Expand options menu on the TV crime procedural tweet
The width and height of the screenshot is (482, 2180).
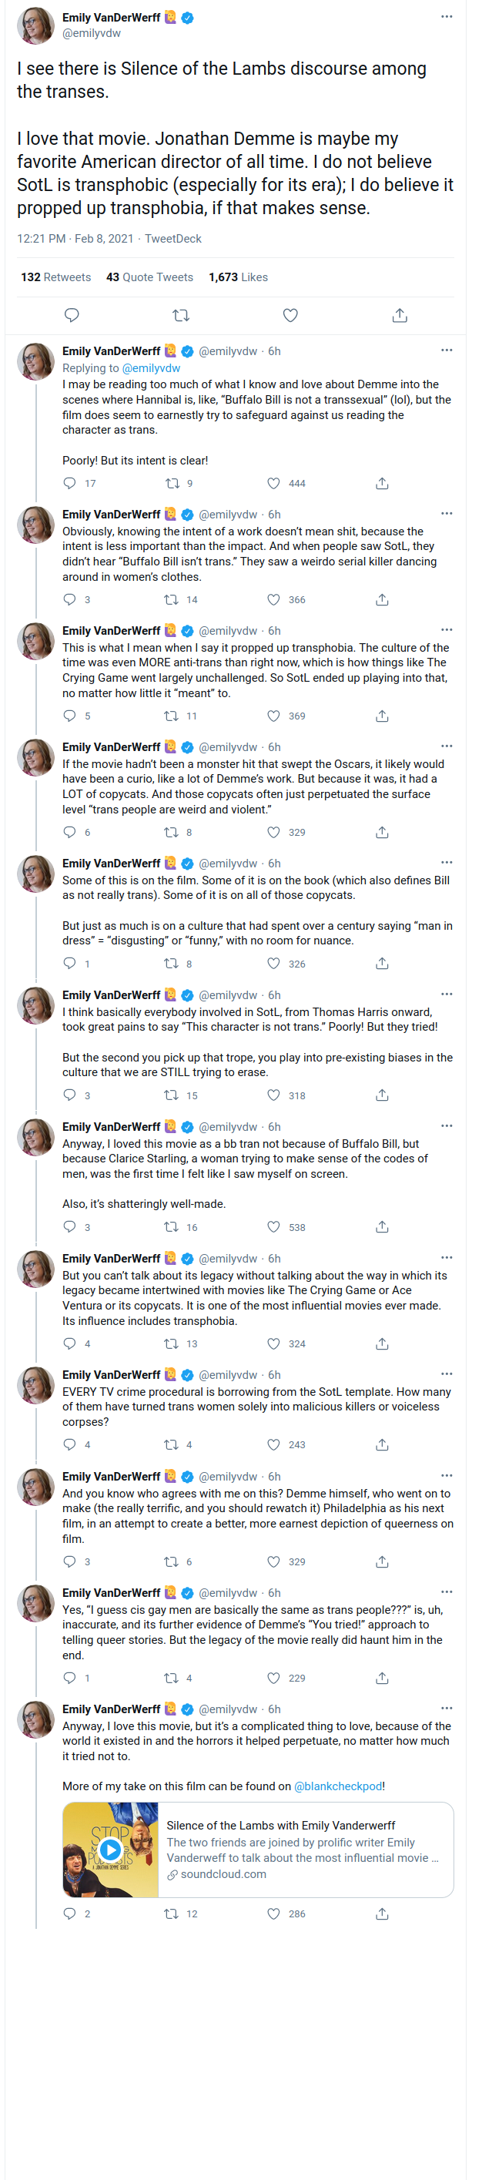point(447,1373)
